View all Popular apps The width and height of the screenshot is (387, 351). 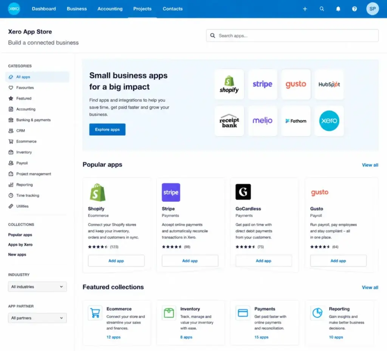[370, 165]
